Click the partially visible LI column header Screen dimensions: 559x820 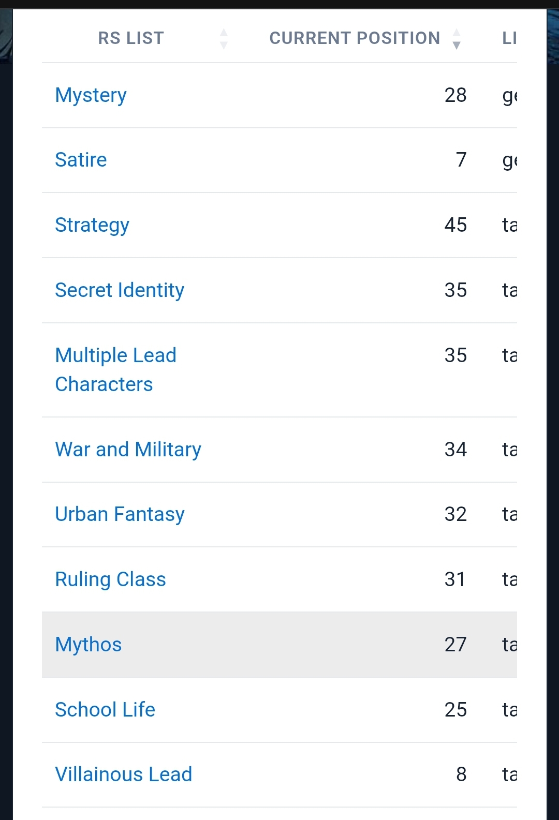coord(509,38)
